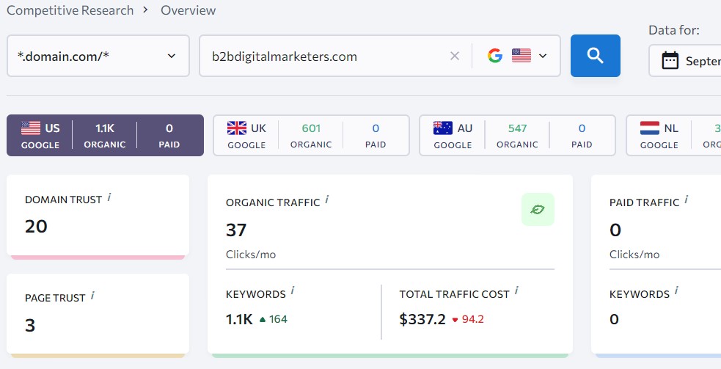Open organic Keywords info icon

(293, 291)
